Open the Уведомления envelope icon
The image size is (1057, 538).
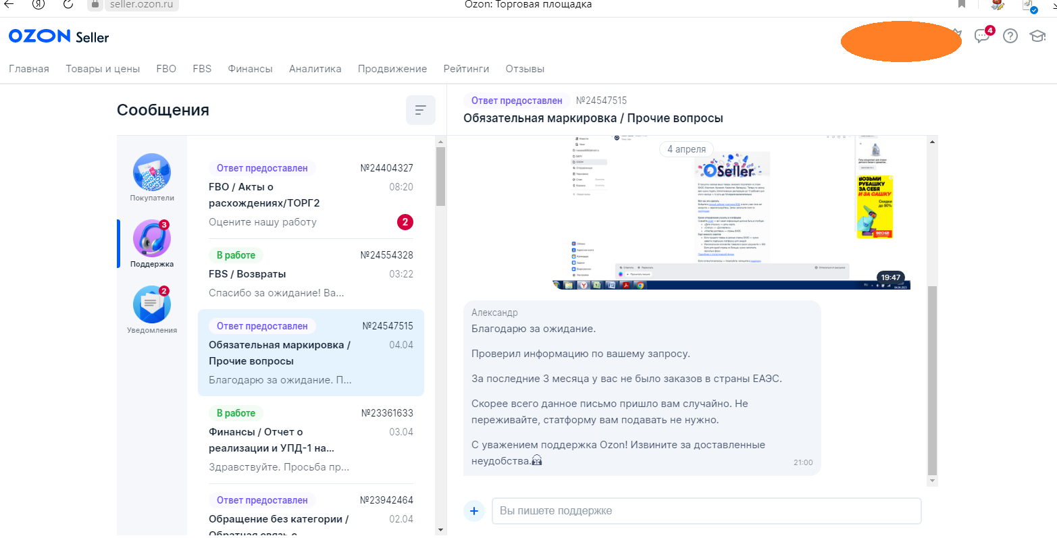[x=152, y=305]
